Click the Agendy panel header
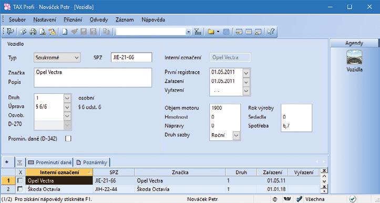 (x=354, y=44)
